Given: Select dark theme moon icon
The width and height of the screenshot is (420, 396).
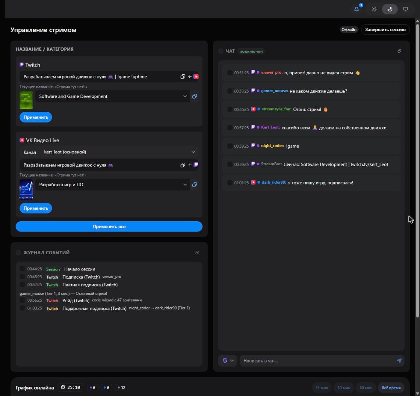Looking at the screenshot, I should click(x=390, y=9).
